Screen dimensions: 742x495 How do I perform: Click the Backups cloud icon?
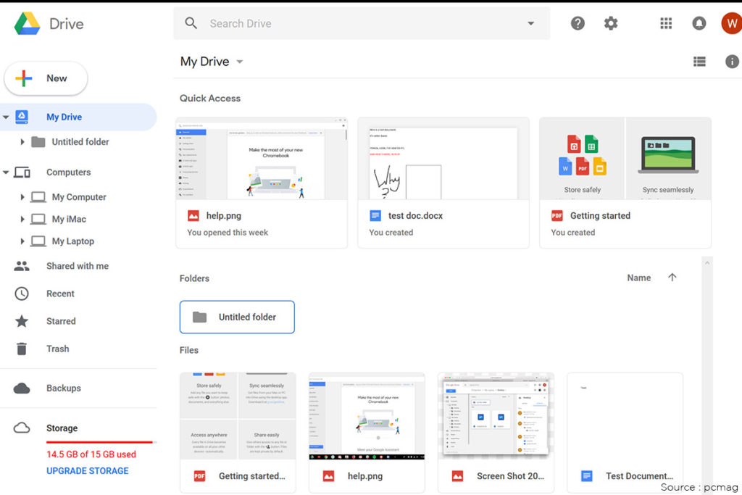[22, 388]
